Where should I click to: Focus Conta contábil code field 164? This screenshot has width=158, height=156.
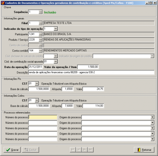(x=34, y=51)
